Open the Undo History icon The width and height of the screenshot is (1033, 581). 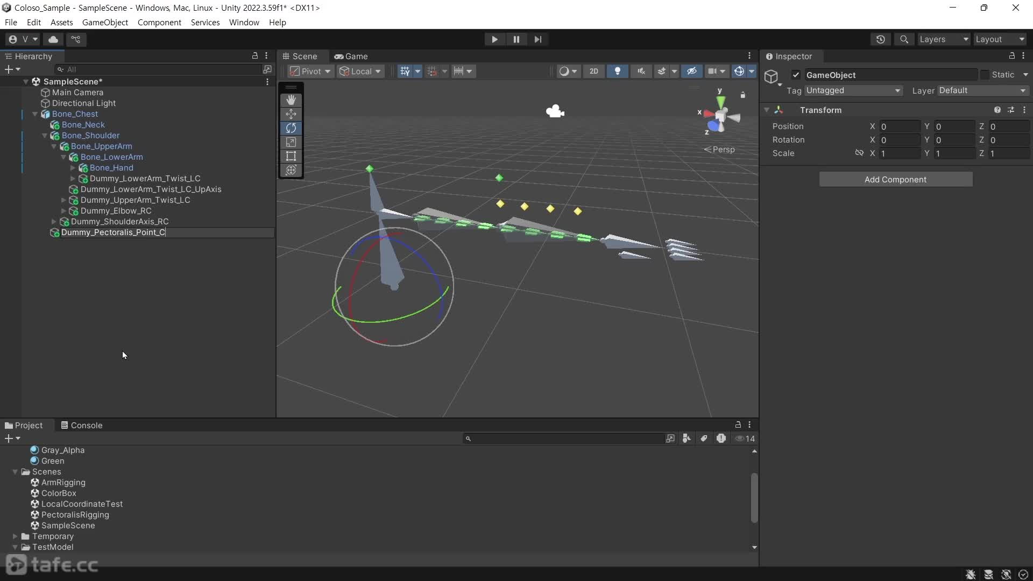881,39
